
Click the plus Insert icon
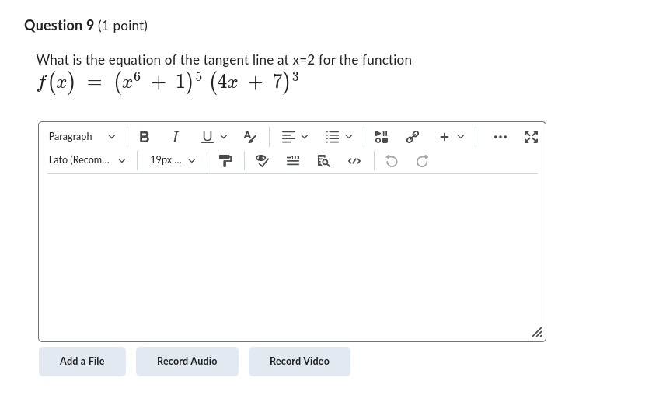445,137
